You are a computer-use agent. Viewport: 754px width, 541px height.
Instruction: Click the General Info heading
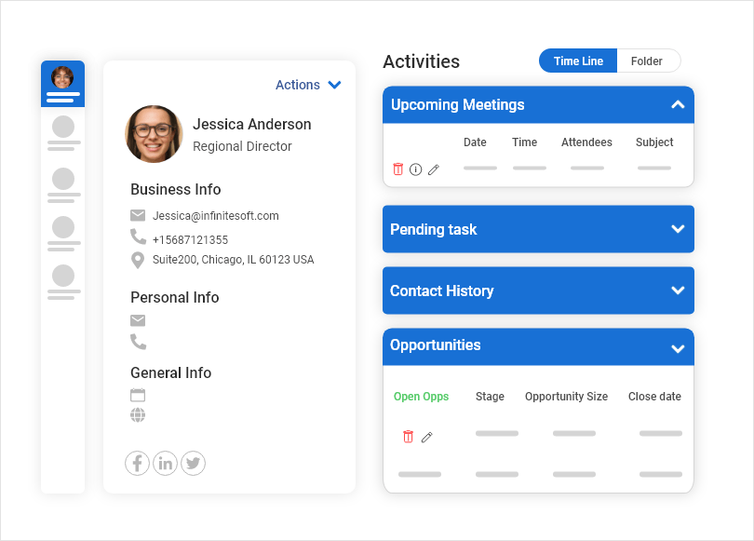click(170, 372)
